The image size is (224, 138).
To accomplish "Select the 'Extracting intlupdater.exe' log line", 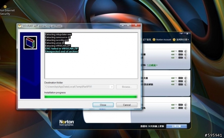I will 58,34.
